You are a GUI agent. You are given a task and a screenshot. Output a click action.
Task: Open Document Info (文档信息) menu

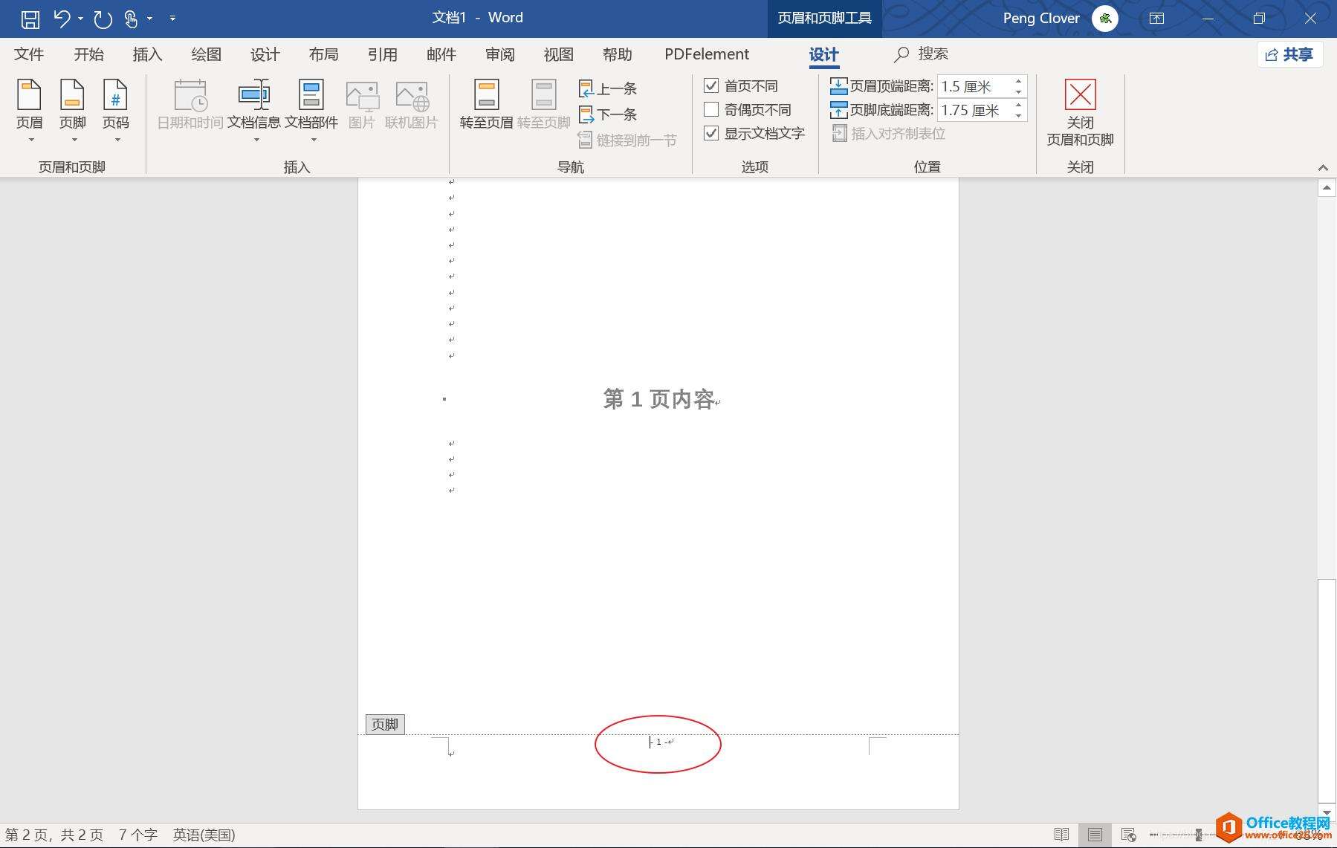pos(254,111)
